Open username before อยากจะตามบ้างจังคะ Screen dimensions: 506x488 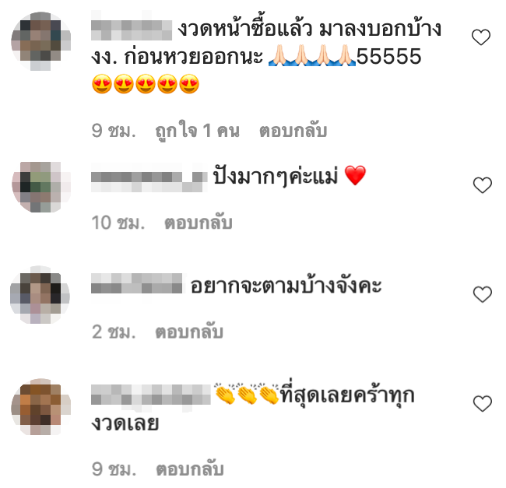[136, 283]
